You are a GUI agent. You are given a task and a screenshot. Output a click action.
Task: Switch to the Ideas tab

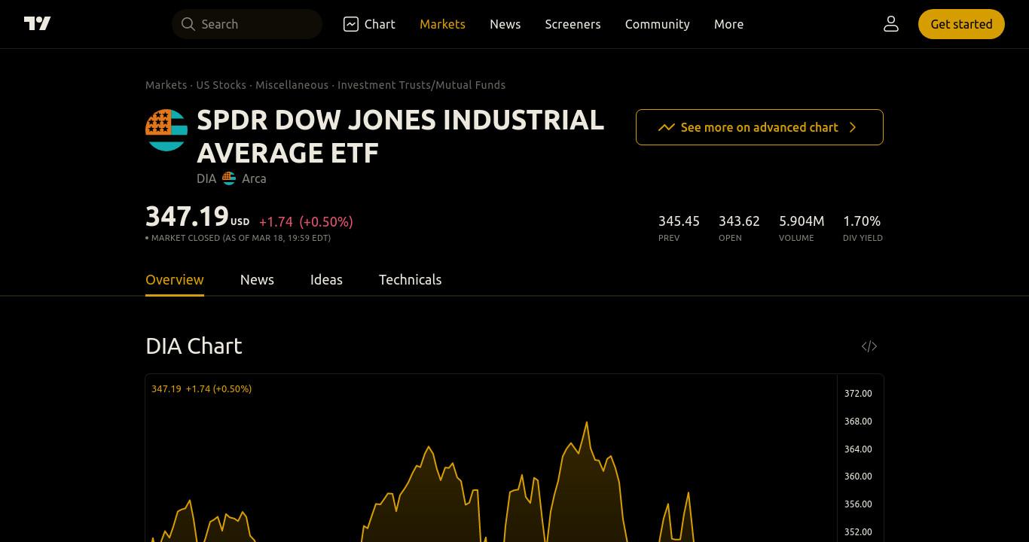point(326,279)
